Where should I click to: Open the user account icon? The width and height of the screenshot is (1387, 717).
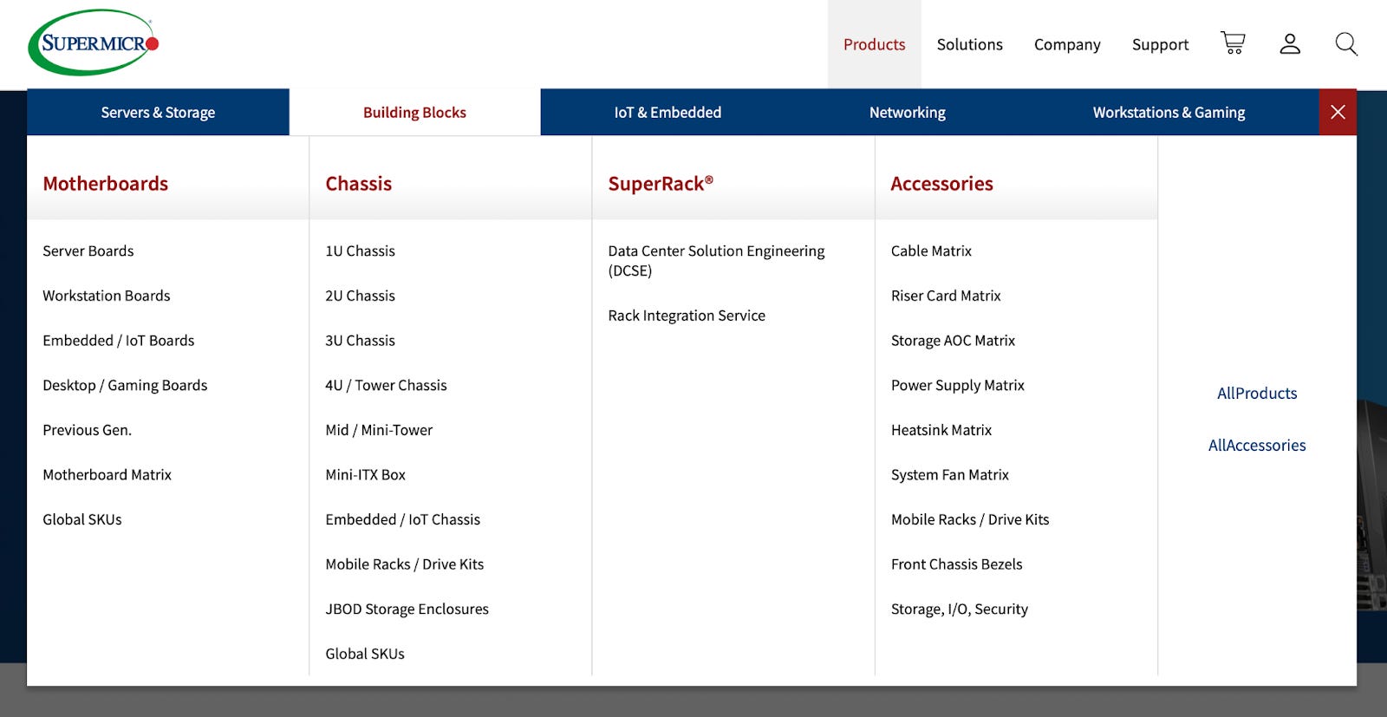tap(1290, 43)
